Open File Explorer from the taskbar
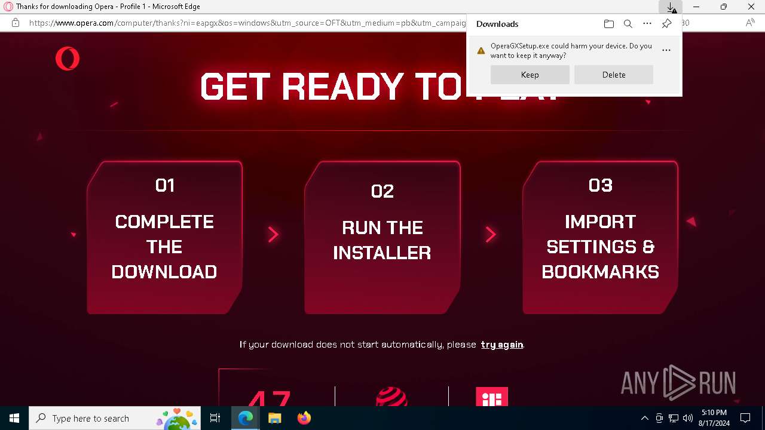 coord(274,418)
